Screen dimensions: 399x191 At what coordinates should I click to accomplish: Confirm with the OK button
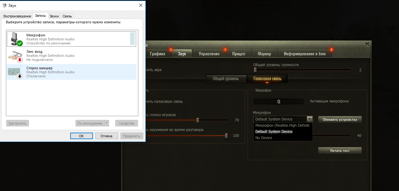click(x=81, y=136)
